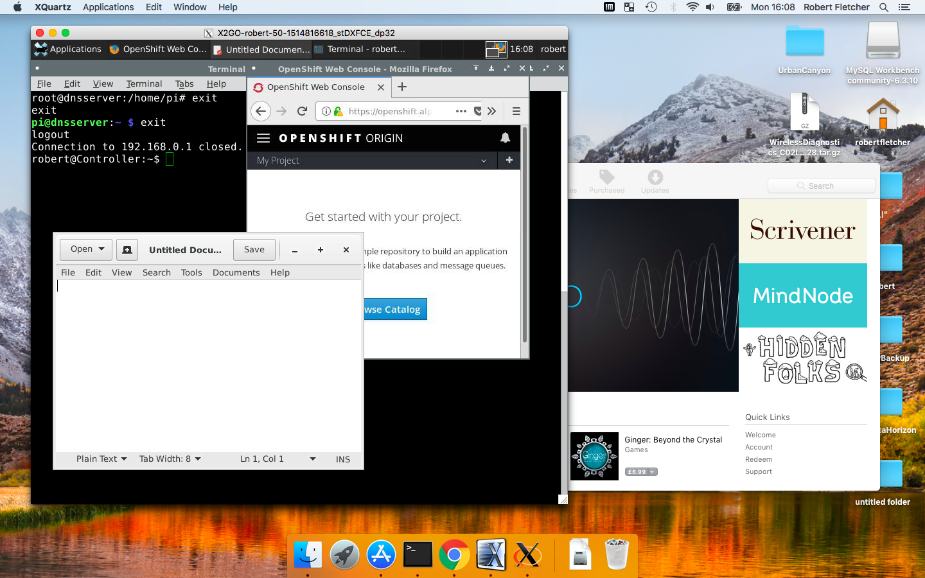
Task: Create new document in text editor
Action: point(127,250)
